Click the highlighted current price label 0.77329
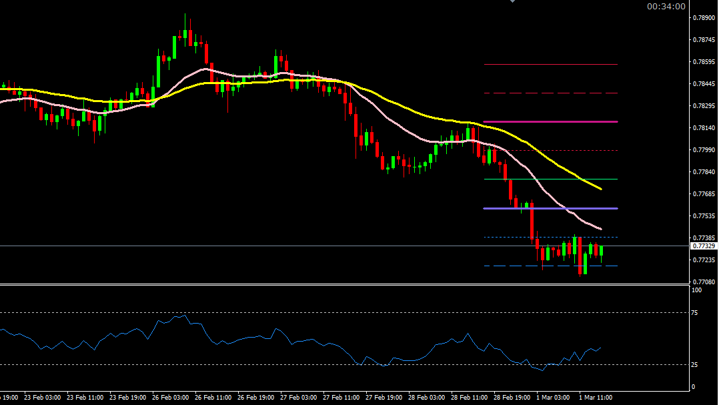The height and width of the screenshot is (405, 719). pos(704,246)
